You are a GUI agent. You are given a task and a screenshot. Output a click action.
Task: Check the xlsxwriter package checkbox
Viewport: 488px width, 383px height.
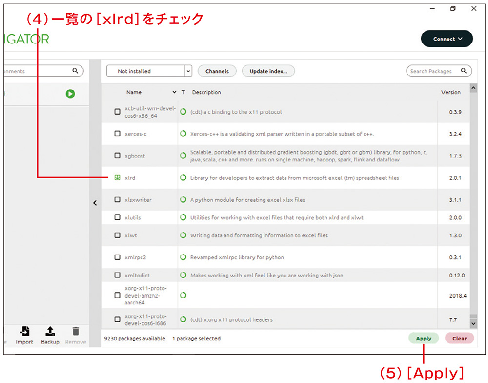[117, 200]
